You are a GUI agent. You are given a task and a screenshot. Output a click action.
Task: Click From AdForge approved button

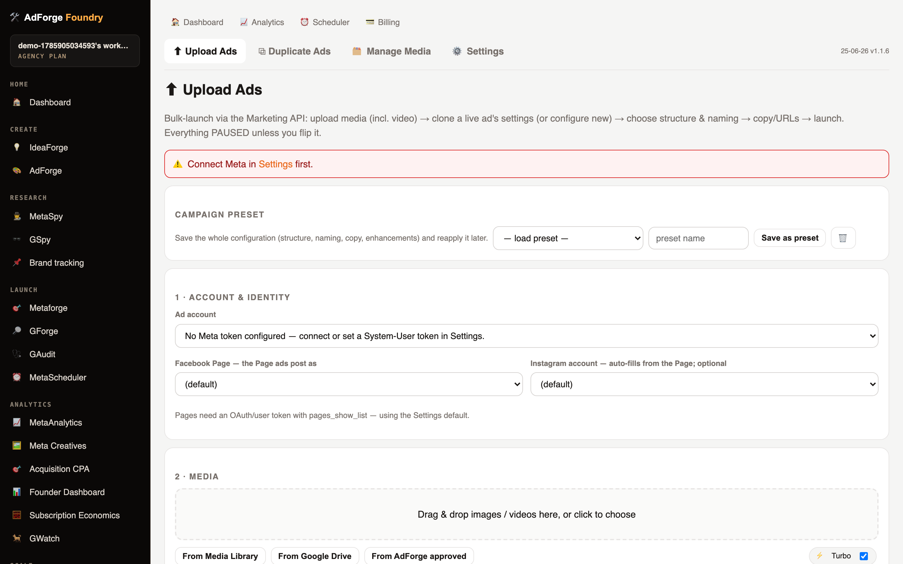click(419, 556)
